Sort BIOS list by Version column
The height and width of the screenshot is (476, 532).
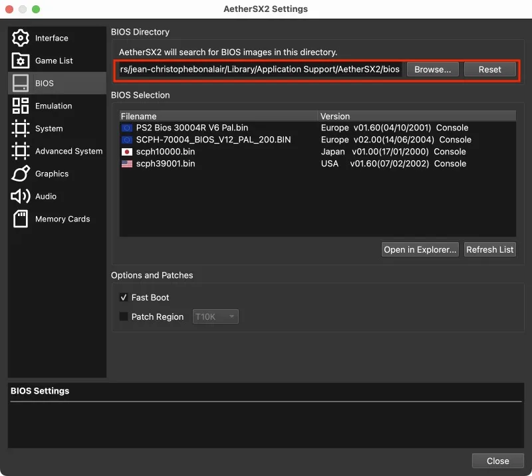tap(417, 116)
